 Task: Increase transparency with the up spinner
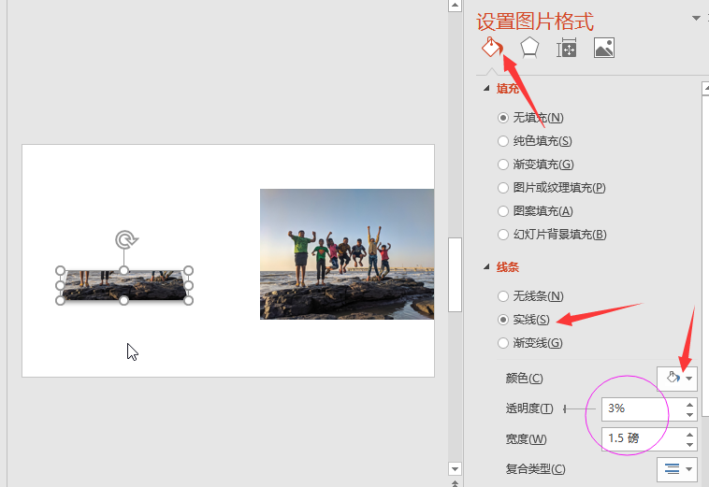689,404
